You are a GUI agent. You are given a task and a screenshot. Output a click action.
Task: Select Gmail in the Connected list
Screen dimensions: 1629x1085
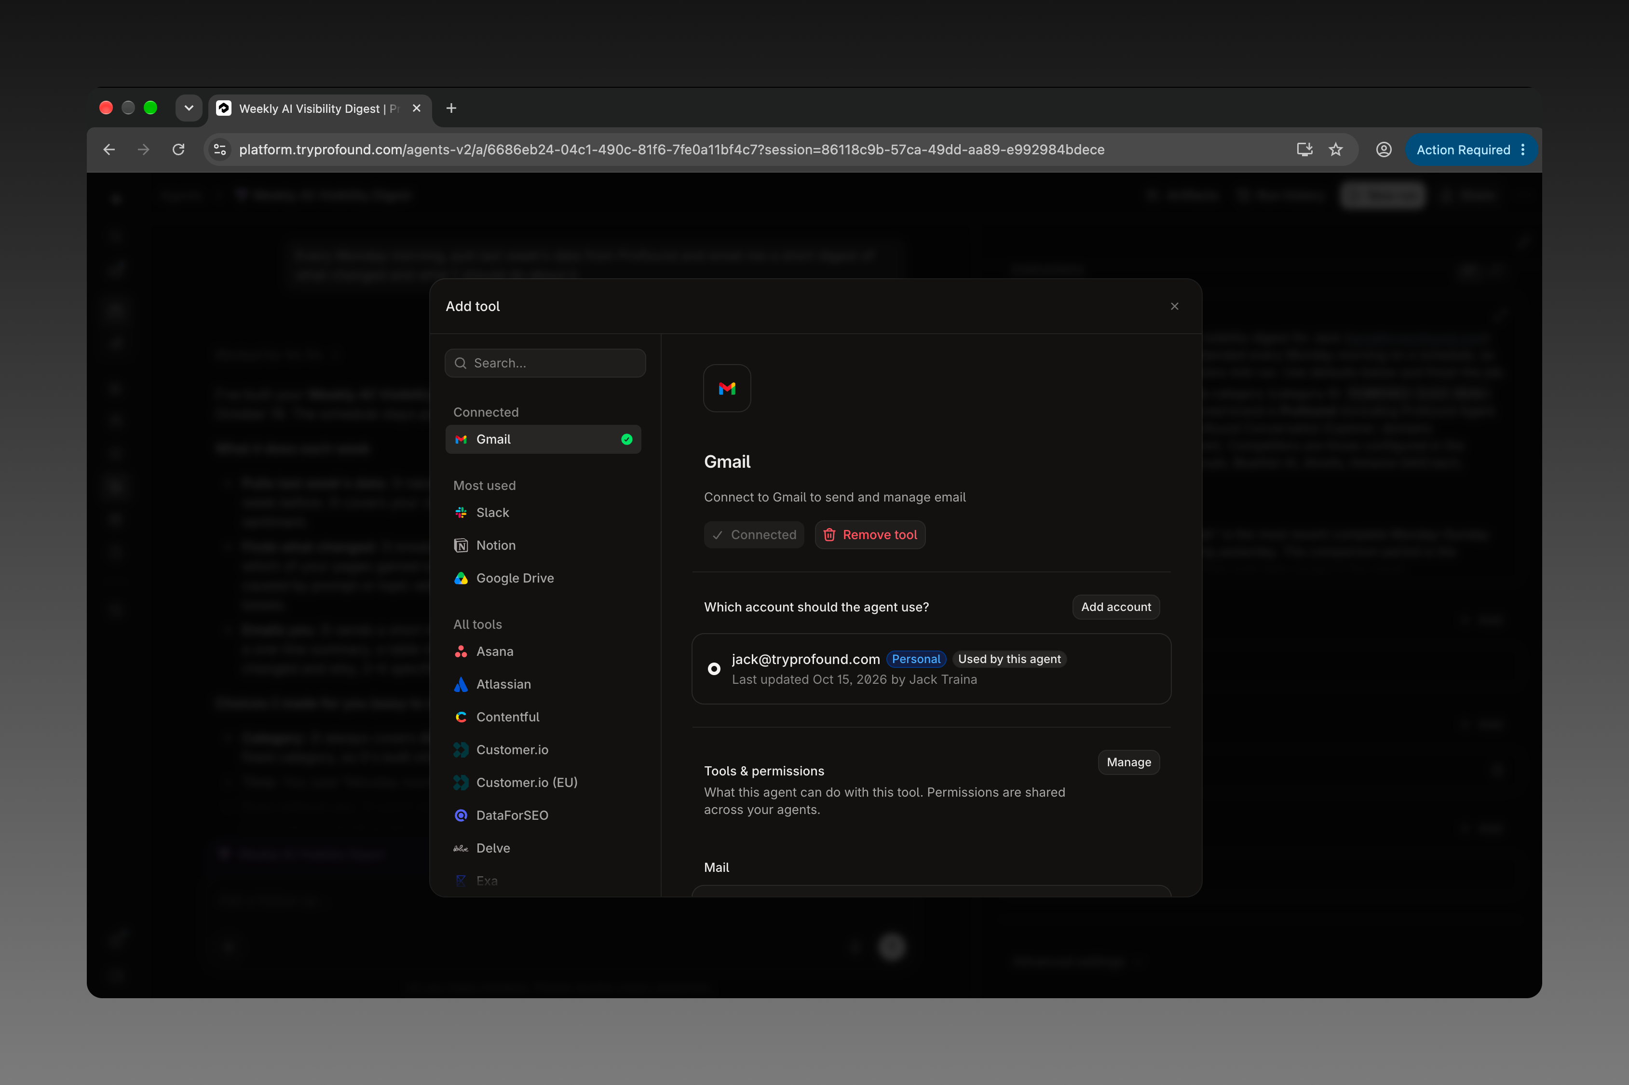543,439
